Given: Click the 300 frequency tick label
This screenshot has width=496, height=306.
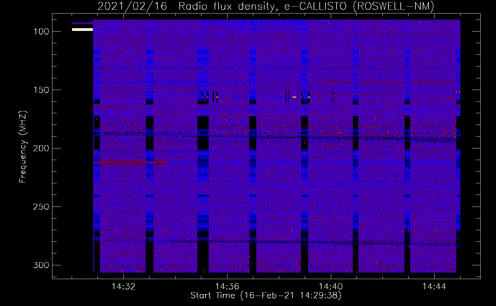Looking at the screenshot, I should point(41,265).
